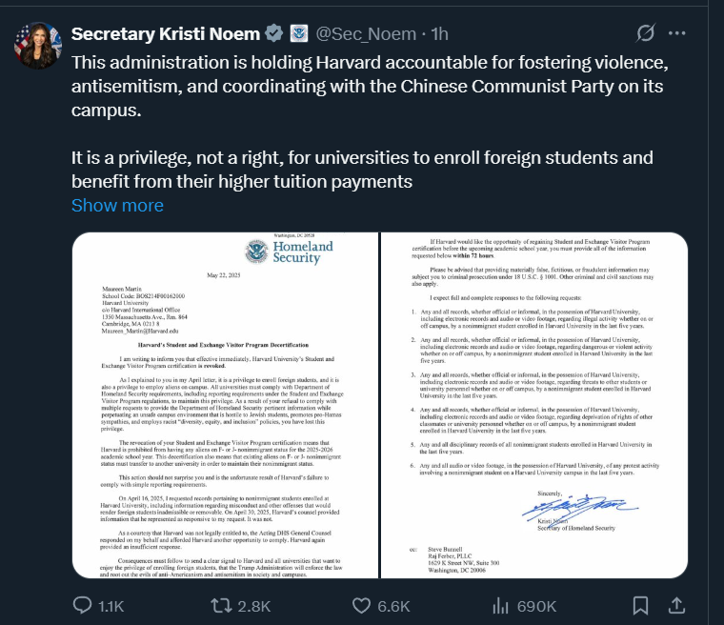The width and height of the screenshot is (724, 625).
Task: Repost this tweet with 2.8K reposts
Action: (221, 606)
